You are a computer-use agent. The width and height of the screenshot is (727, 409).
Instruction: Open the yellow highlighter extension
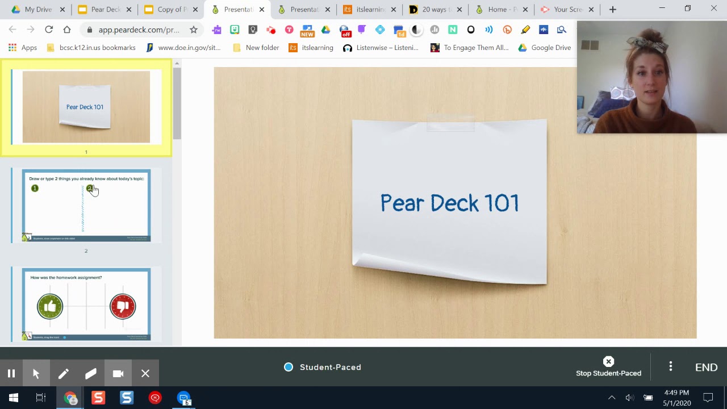point(525,30)
